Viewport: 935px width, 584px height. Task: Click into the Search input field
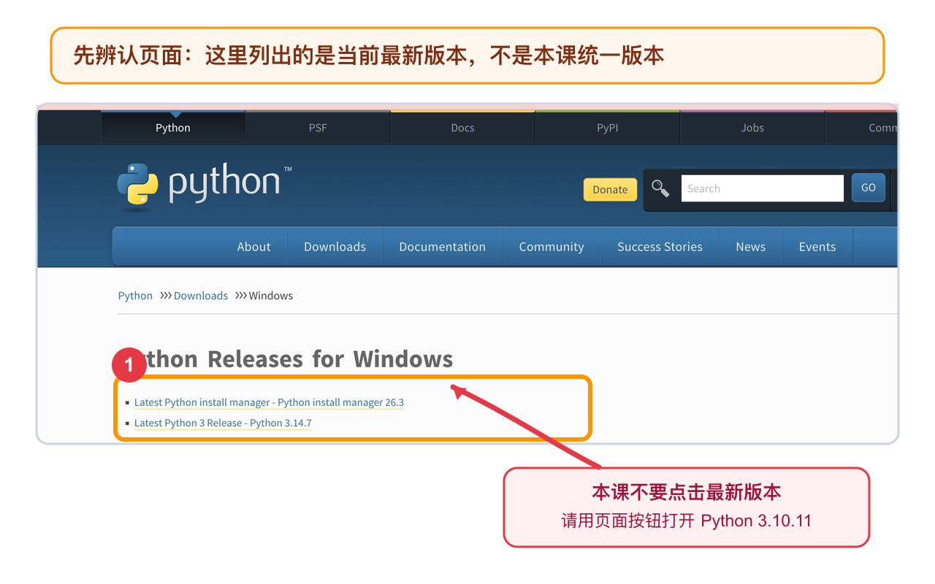(762, 188)
